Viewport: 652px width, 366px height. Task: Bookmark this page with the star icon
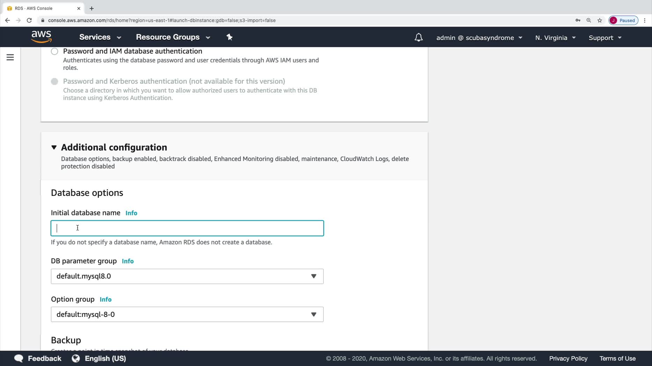click(600, 20)
